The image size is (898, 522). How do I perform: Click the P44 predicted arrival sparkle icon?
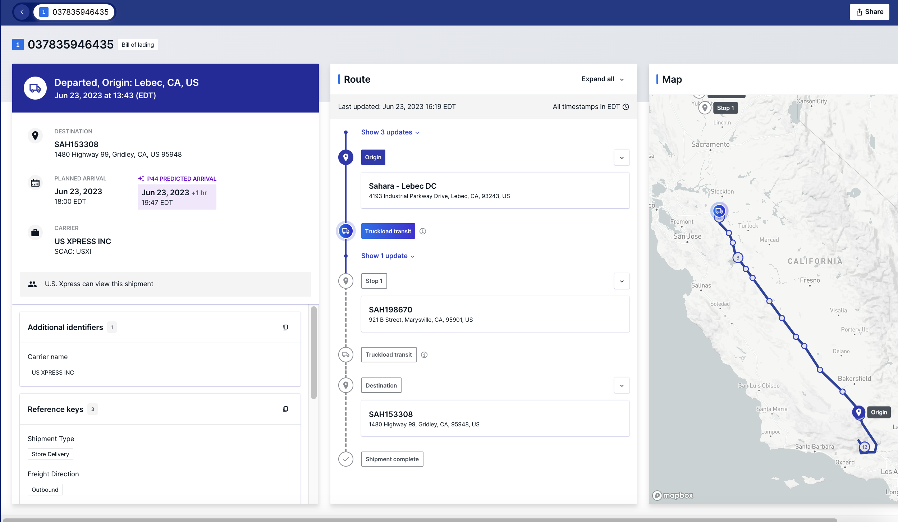click(x=141, y=178)
